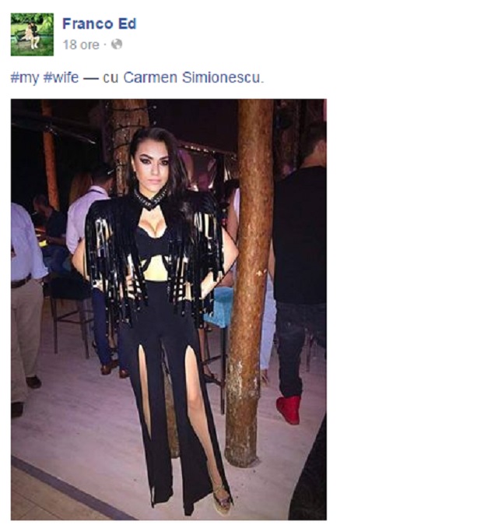498x525 pixels.
Task: Go to the author page via his name
Action: pyautogui.click(x=100, y=24)
